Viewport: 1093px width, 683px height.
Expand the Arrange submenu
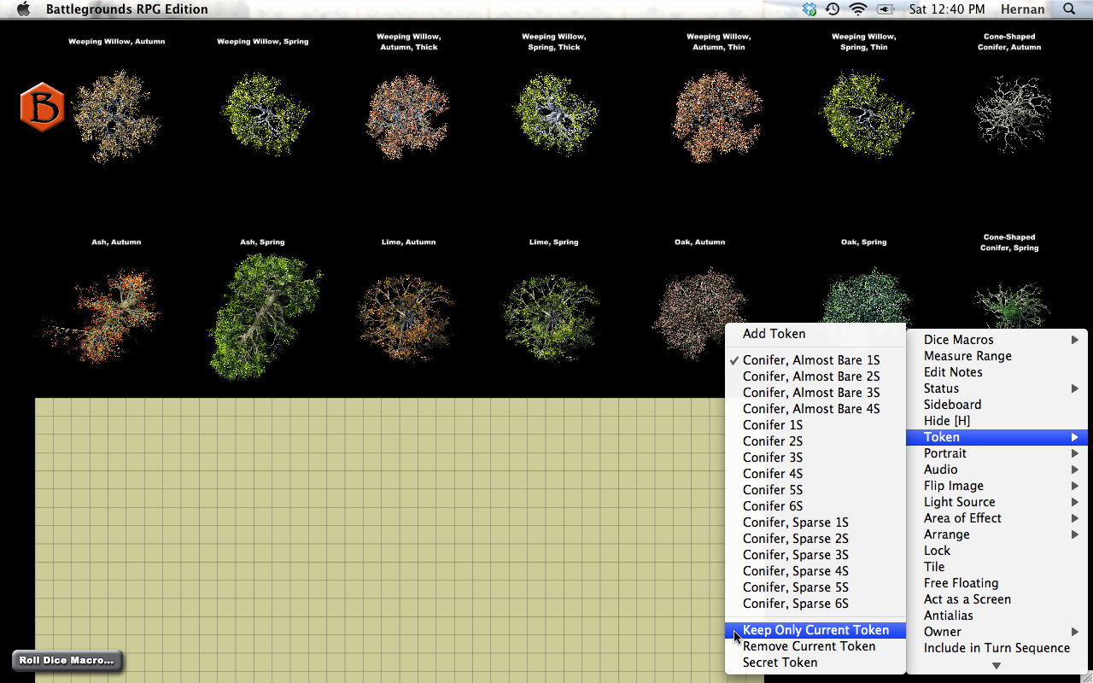[x=997, y=534]
